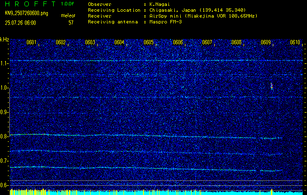Screen dimensions: 307x195
Task: Click the 0605 time label
Action: (148, 42)
